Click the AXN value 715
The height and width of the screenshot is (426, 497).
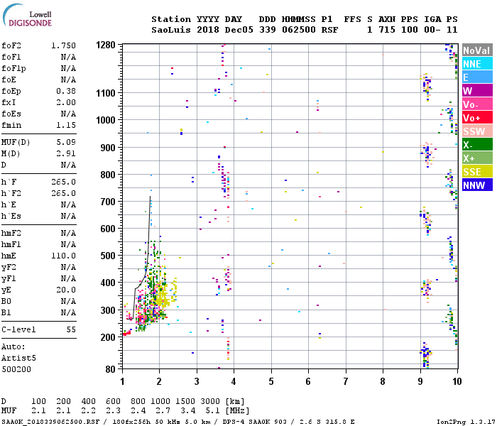tap(387, 30)
